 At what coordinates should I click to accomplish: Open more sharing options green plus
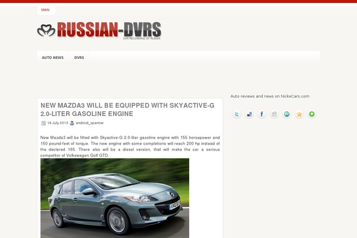(312, 114)
